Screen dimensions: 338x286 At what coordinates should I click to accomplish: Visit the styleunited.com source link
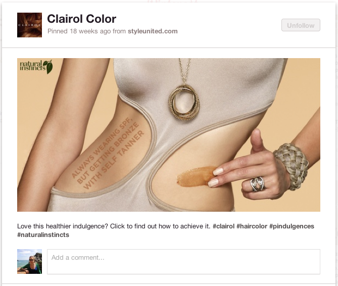pos(153,31)
